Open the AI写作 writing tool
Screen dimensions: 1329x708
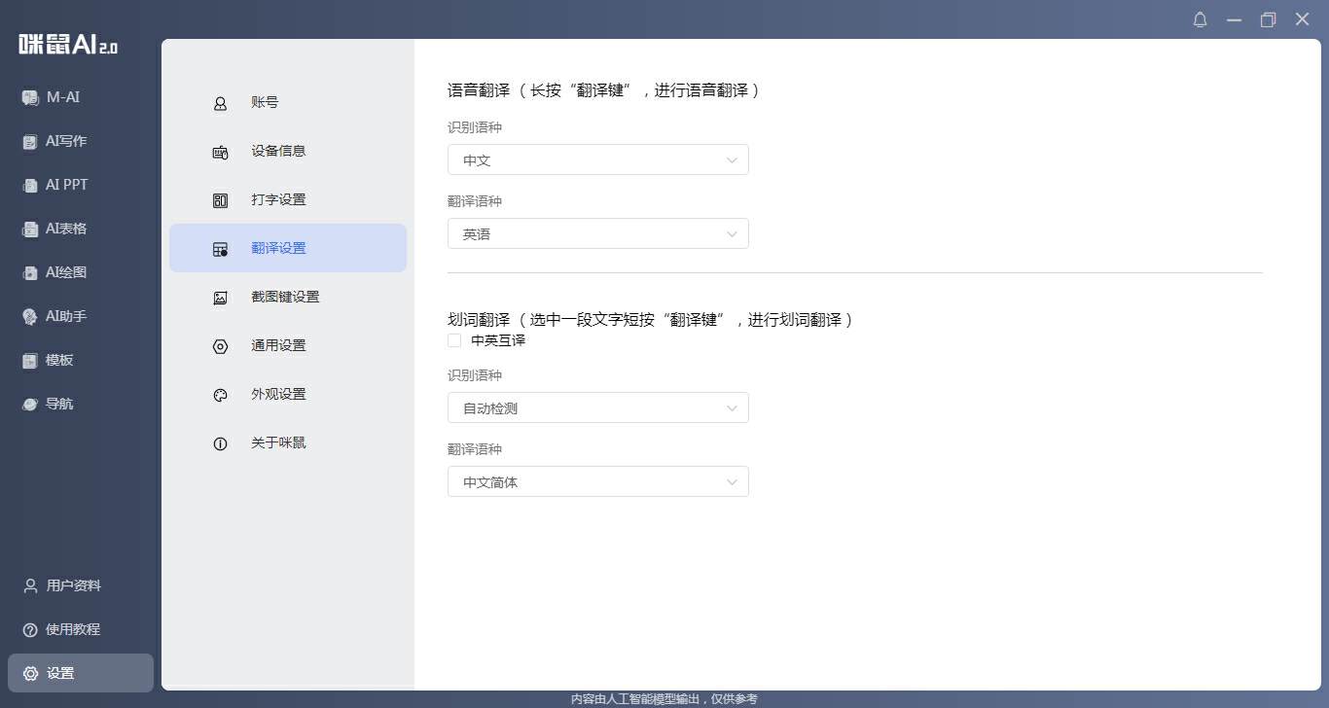65,141
